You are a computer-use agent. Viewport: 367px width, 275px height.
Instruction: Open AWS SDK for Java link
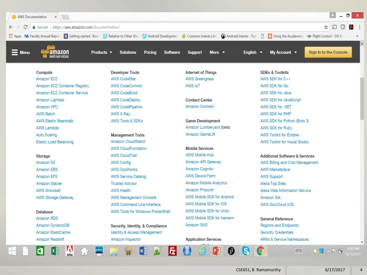click(276, 93)
